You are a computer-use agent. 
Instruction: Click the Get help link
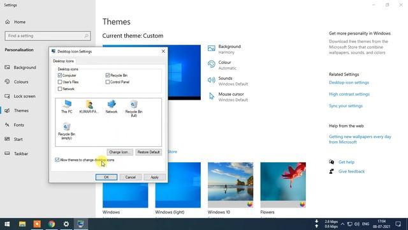[346, 162]
